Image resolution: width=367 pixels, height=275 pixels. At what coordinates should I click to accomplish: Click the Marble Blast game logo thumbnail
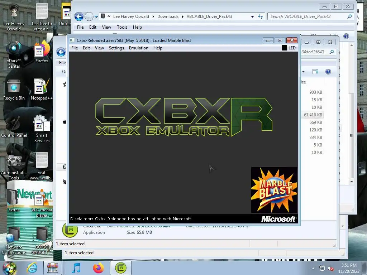[274, 190]
